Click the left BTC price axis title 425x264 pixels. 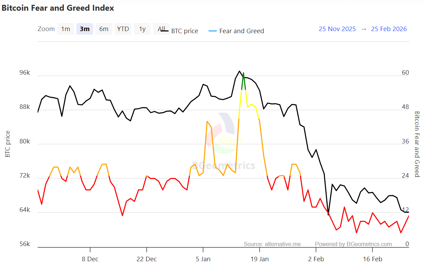8,144
